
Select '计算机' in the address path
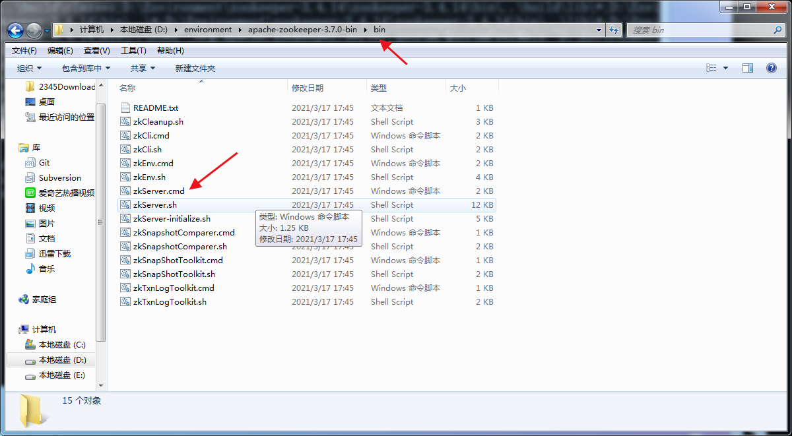92,30
